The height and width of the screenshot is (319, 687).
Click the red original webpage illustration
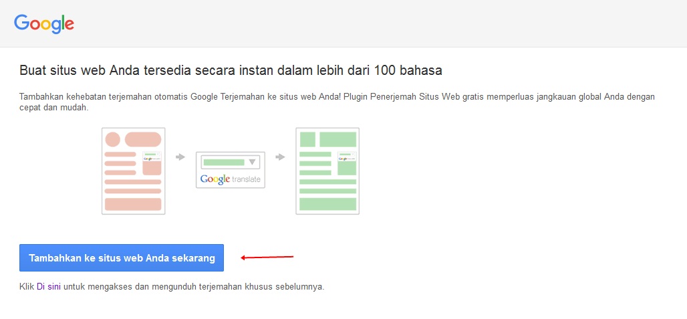point(133,171)
